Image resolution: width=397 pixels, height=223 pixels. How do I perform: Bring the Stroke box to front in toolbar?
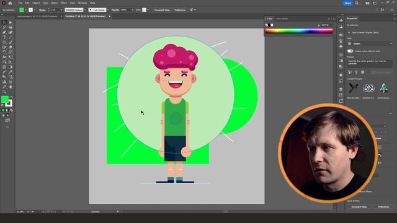click(x=9, y=103)
